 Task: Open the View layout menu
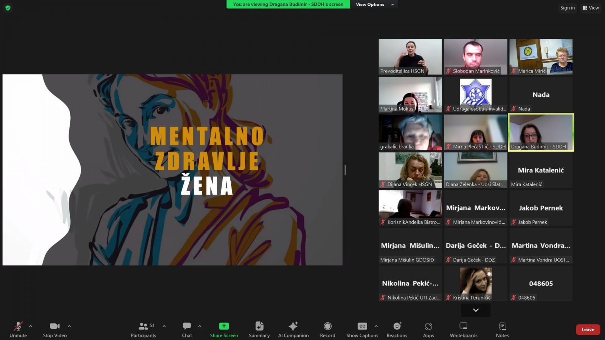coord(591,8)
